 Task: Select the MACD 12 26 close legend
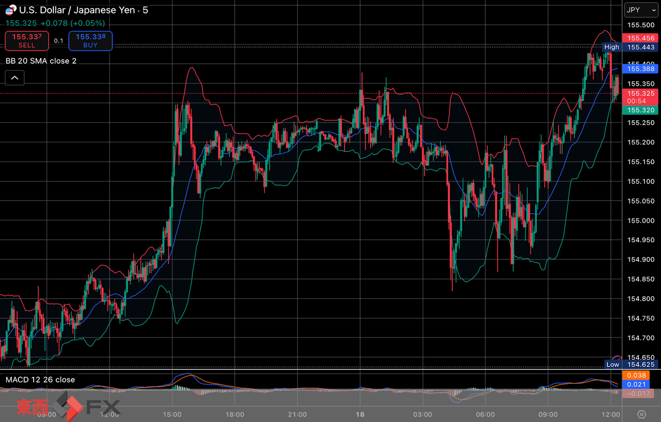coord(40,379)
